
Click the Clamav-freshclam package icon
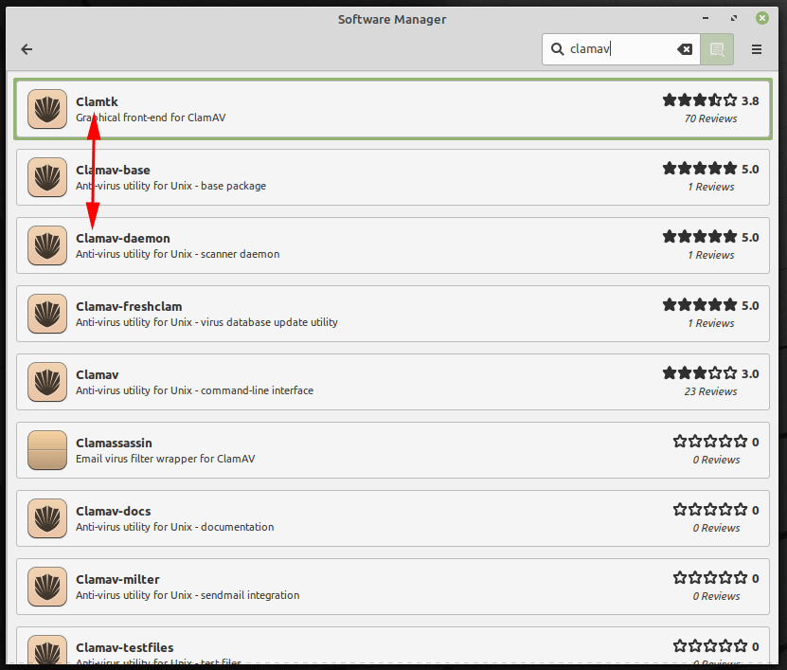47,314
